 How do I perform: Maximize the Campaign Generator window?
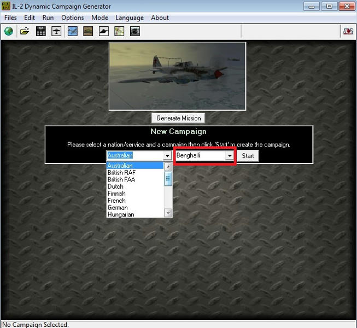329,7
